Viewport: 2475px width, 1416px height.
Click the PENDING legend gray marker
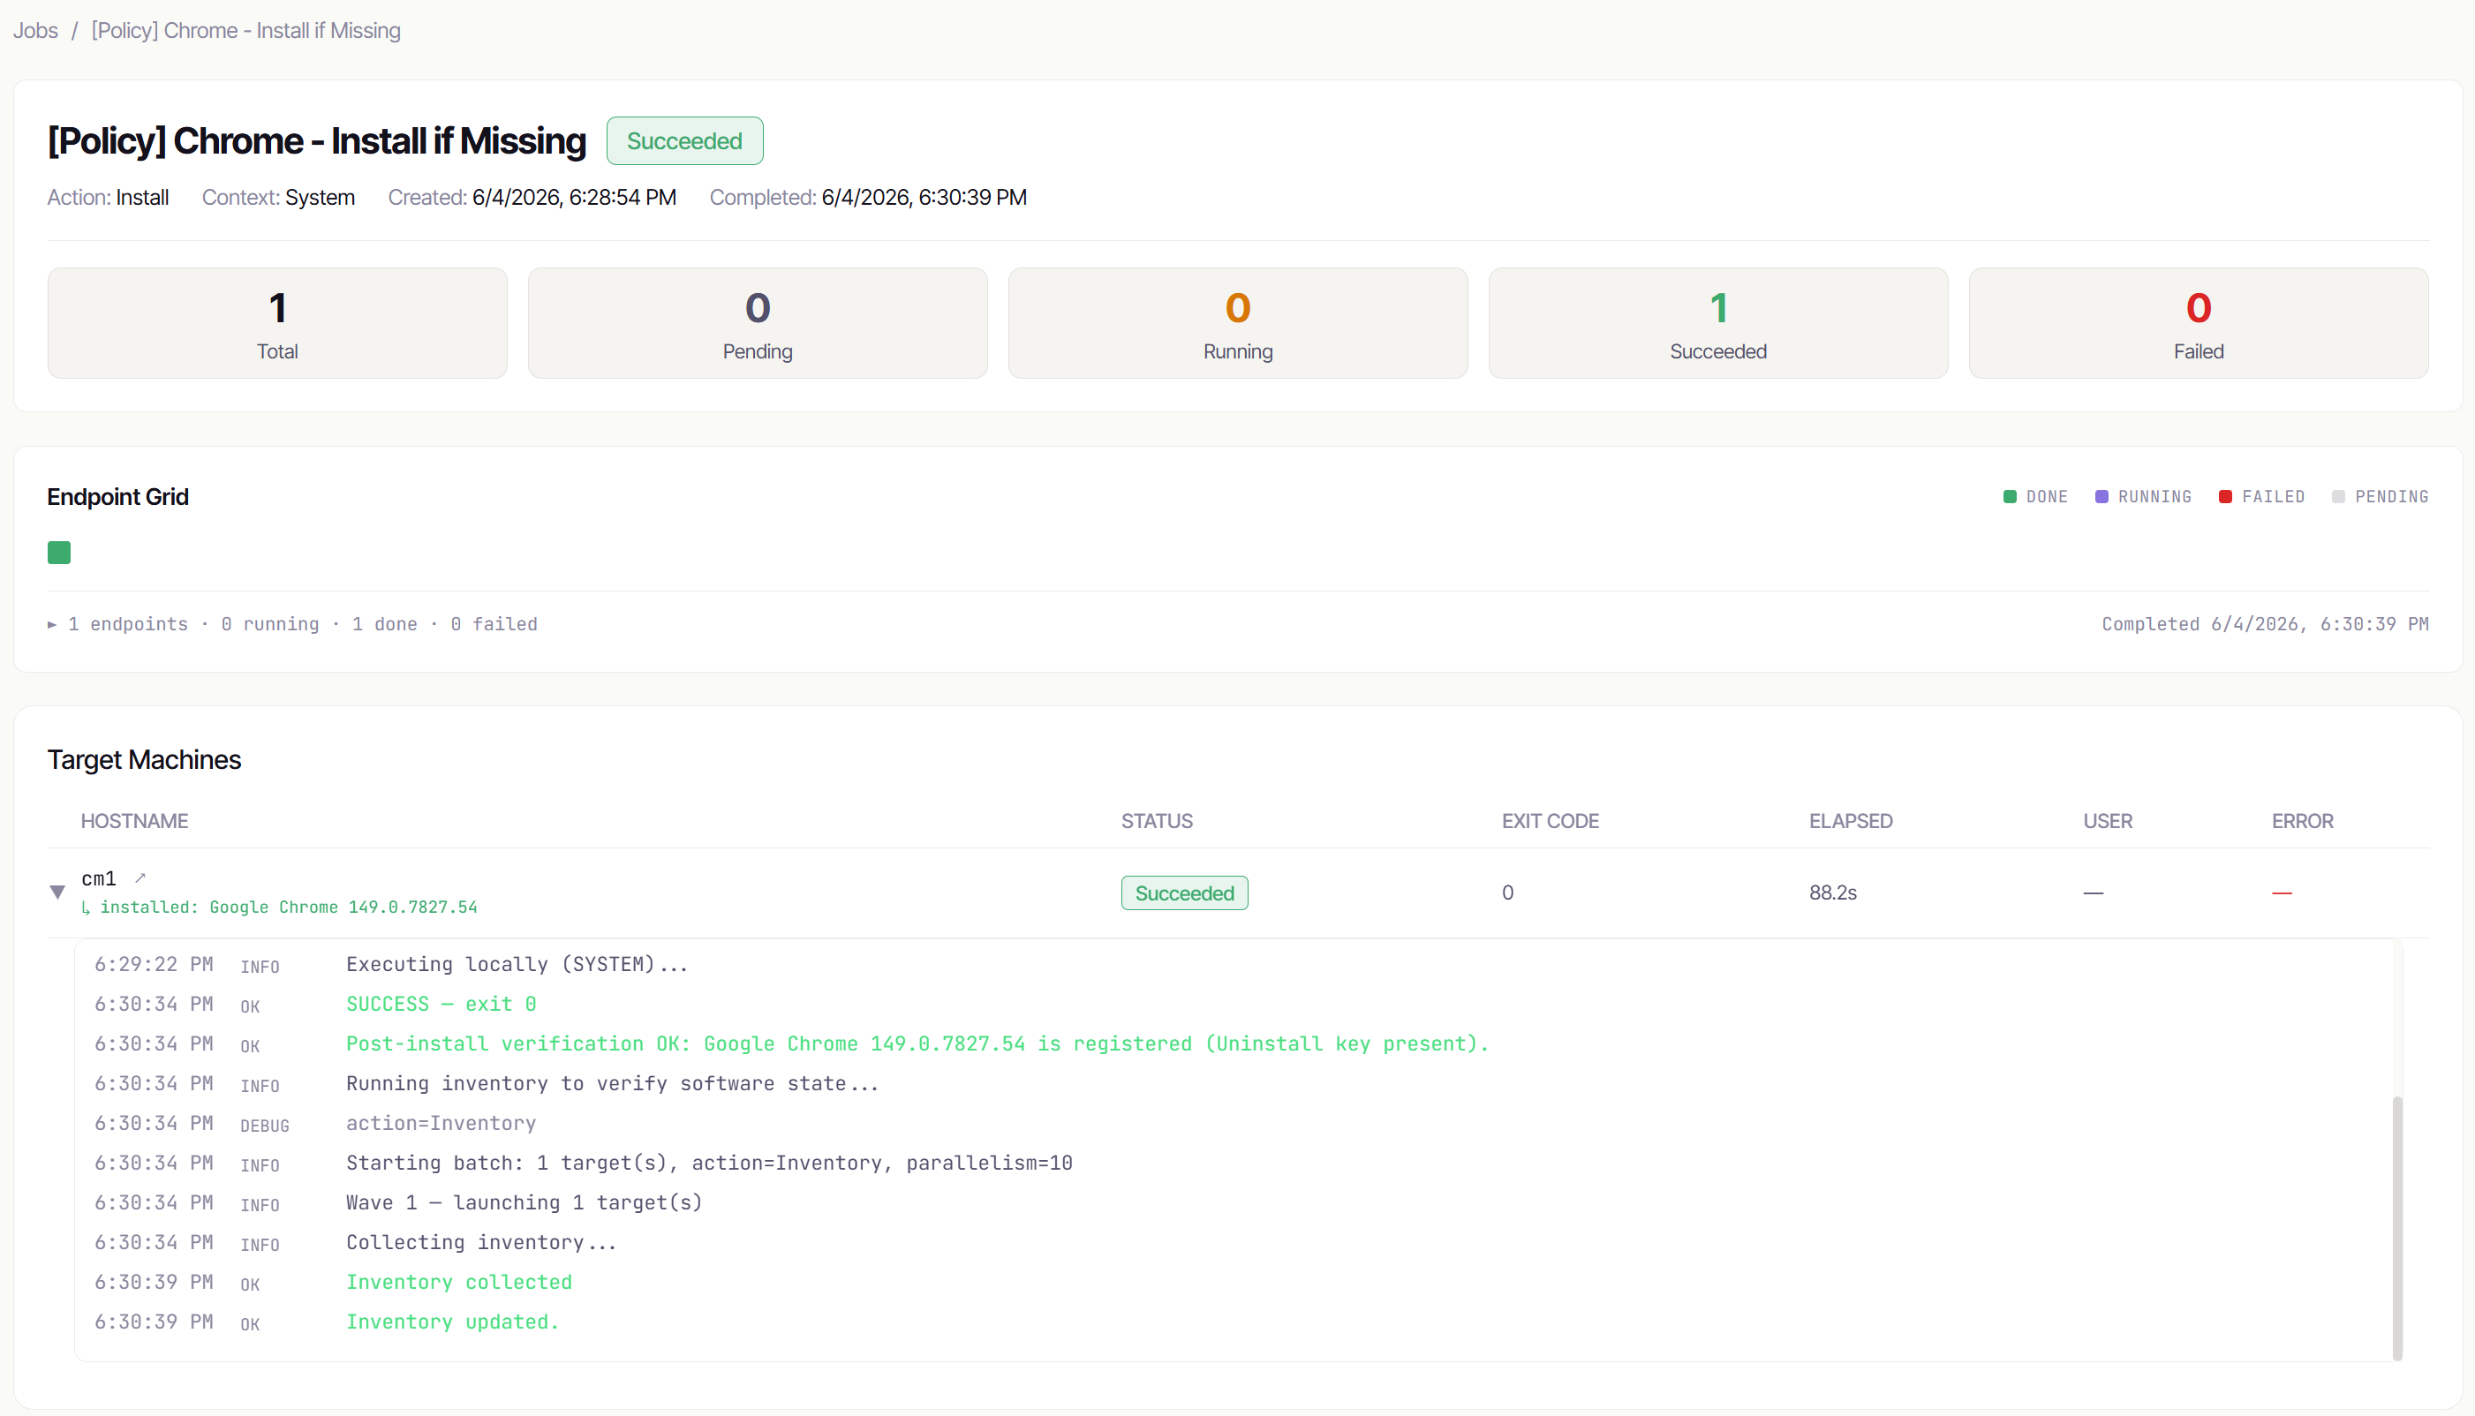(2338, 497)
